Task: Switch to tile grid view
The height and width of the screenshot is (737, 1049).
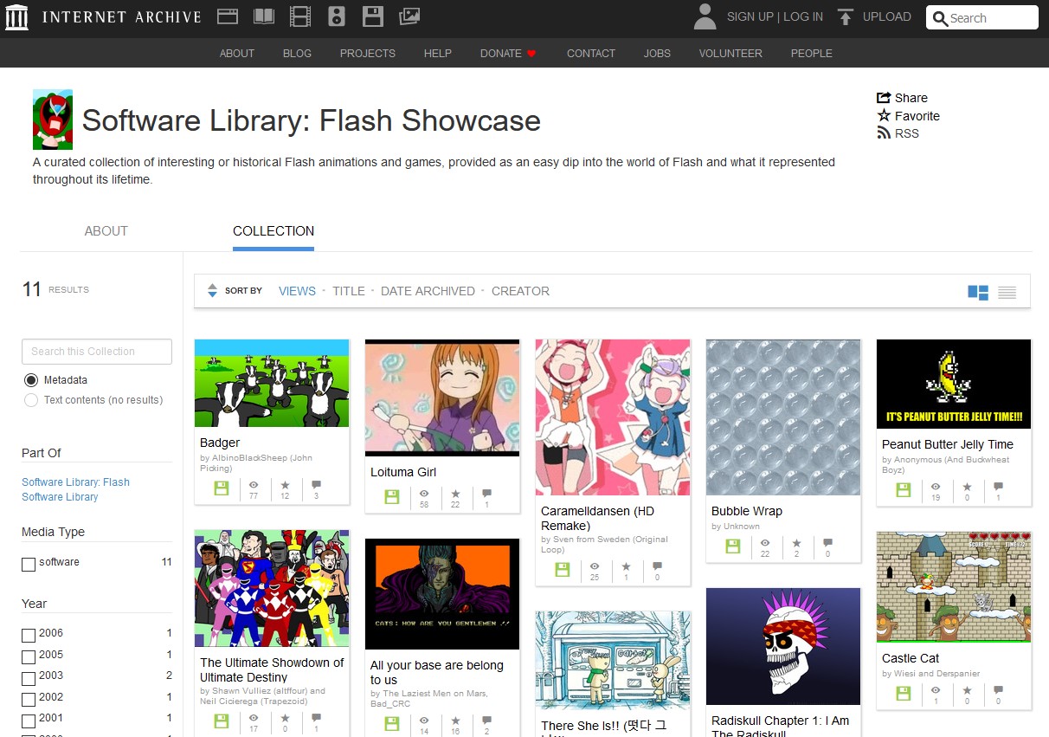Action: coord(978,293)
